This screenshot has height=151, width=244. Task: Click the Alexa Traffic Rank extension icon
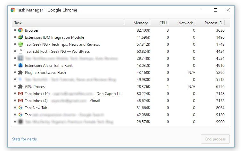click(x=20, y=66)
